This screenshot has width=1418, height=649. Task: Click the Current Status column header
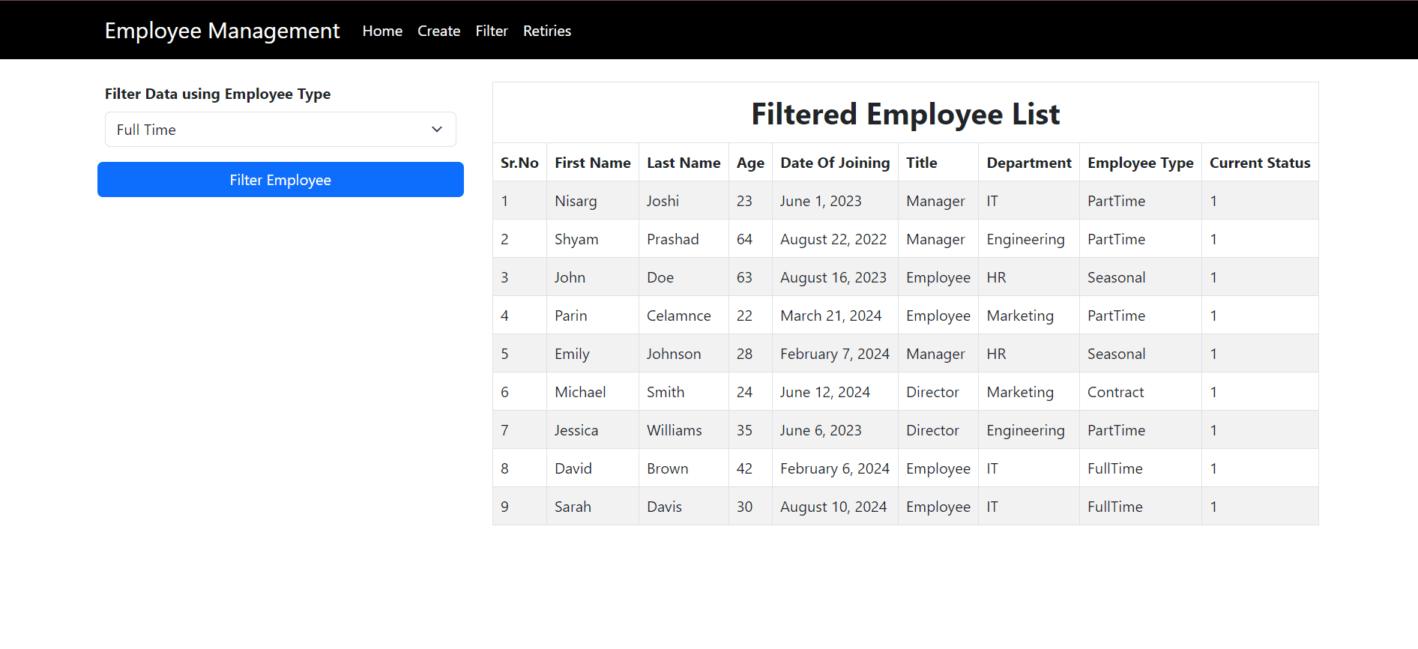click(x=1259, y=163)
